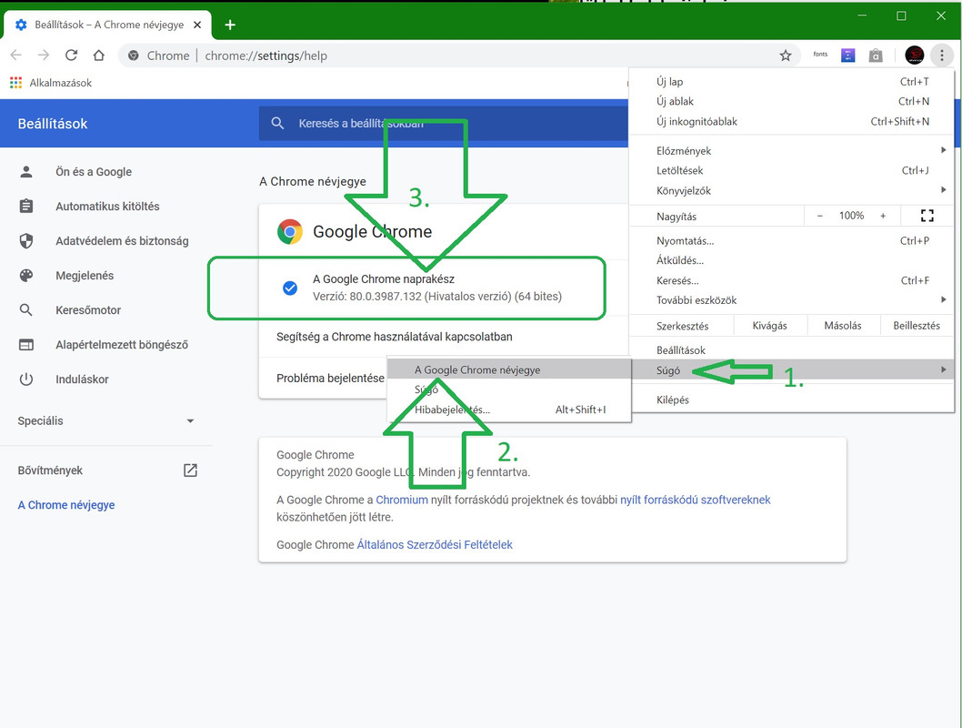962x728 pixels.
Task: Click Segítség a Chrome használatával kapcsolatban row
Action: (x=444, y=337)
